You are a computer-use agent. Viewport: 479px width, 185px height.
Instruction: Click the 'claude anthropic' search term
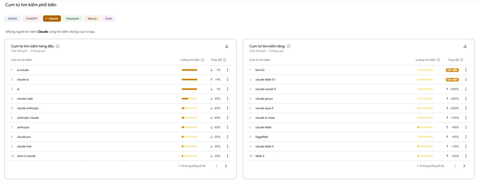28,108
